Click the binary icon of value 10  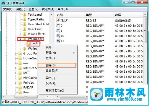tap(58, 36)
